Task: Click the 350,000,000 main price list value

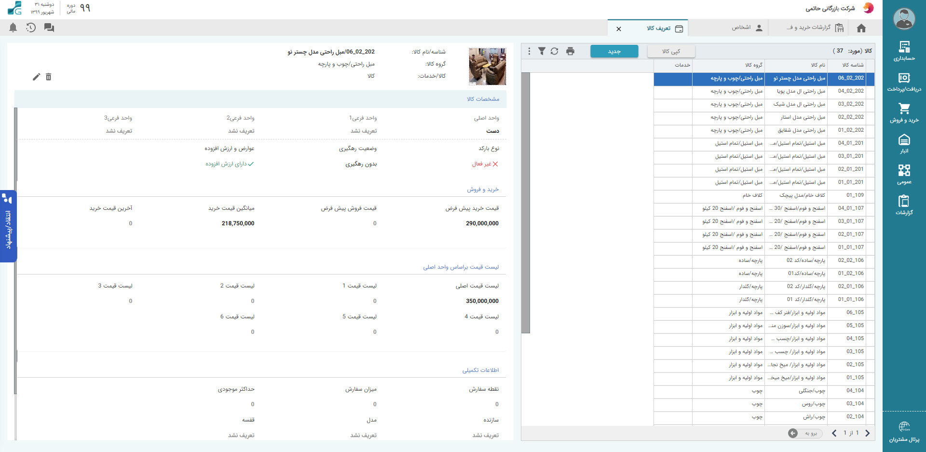Action: tap(482, 301)
